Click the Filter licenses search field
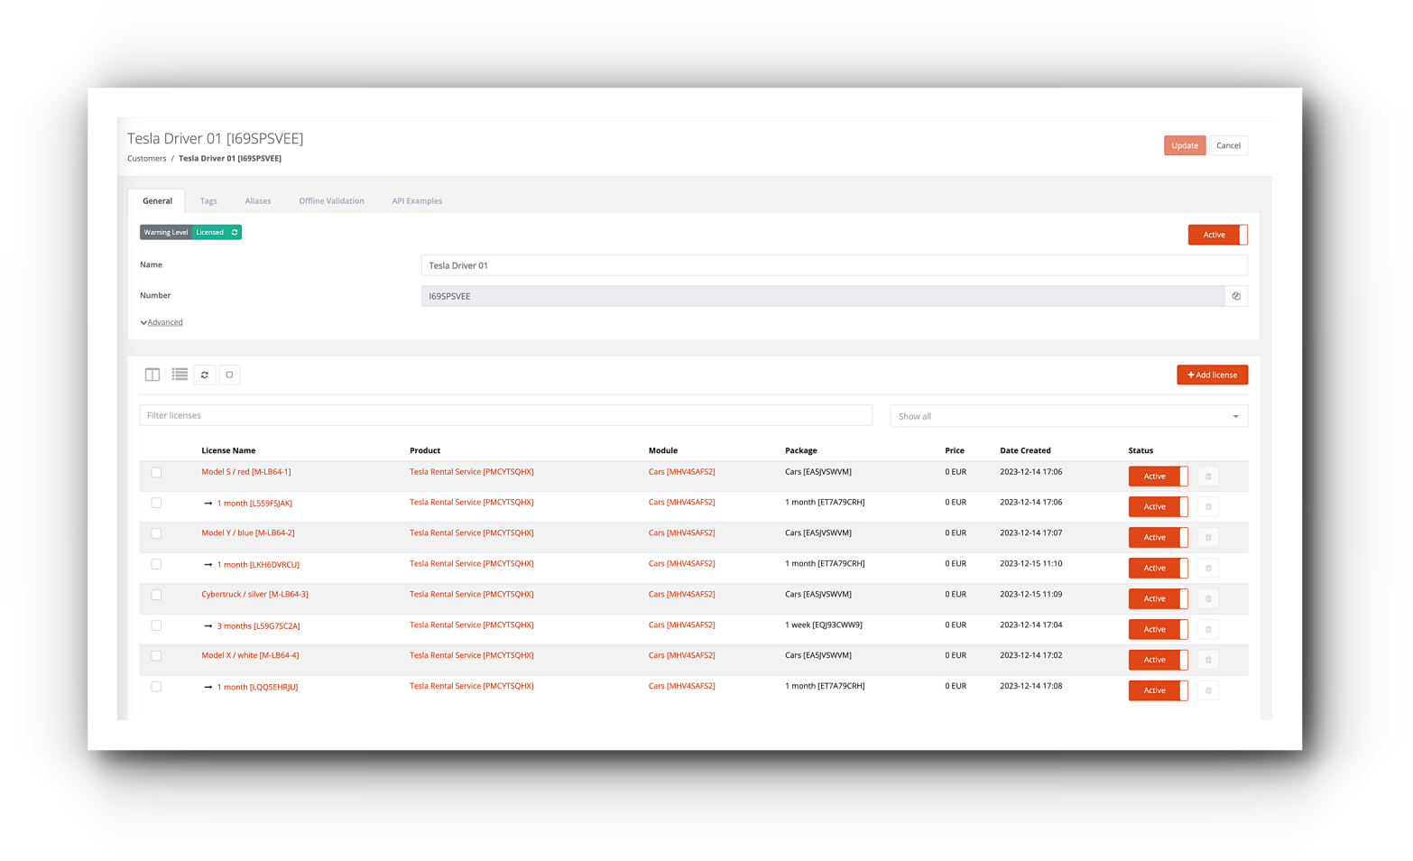Viewport: 1413px width, 861px height. tap(505, 415)
